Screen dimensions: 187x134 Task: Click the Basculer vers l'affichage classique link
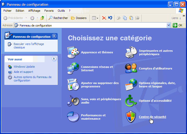click(29, 46)
